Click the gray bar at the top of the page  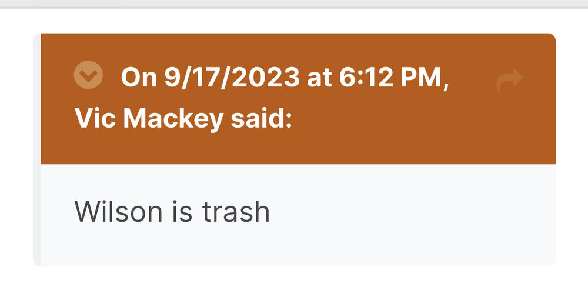(x=294, y=4)
